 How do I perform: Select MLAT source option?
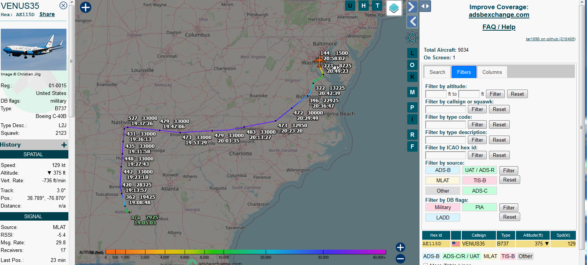click(x=443, y=180)
